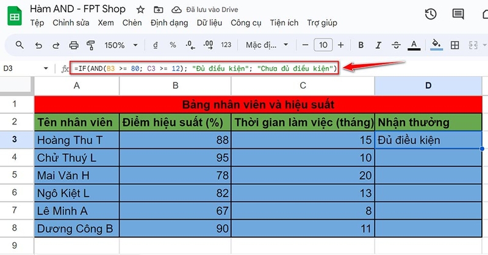The height and width of the screenshot is (255, 488).
Task: Open the Chỉnh sửa menu
Action: pos(71,23)
